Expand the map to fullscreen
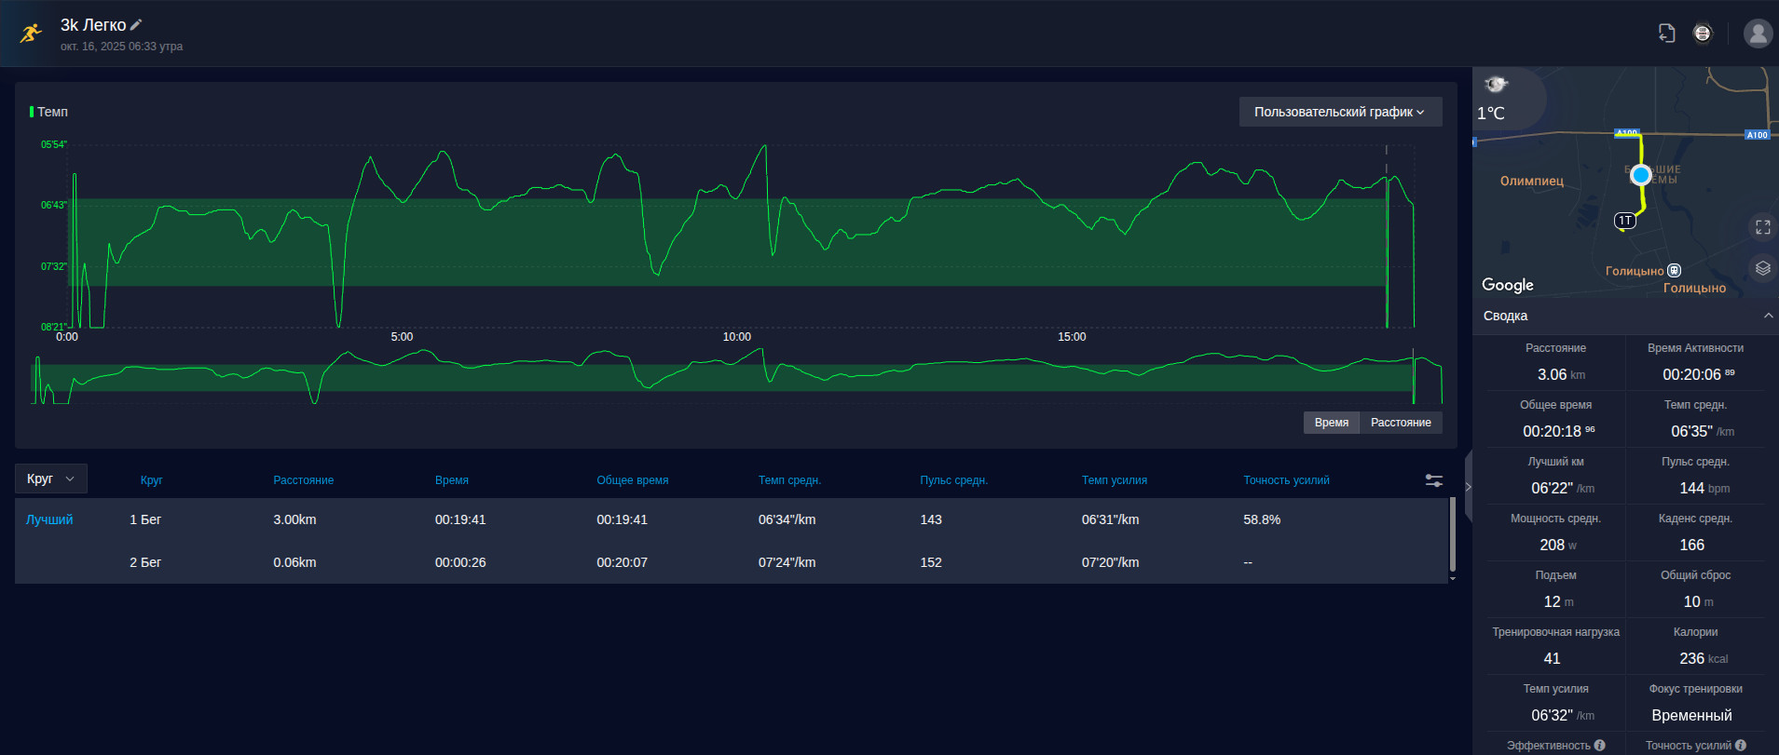Screen dimensions: 1779x755 point(1762,226)
